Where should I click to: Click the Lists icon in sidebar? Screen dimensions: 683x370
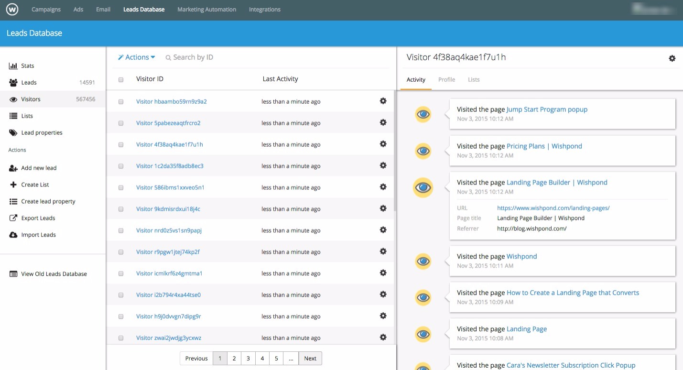click(x=13, y=116)
